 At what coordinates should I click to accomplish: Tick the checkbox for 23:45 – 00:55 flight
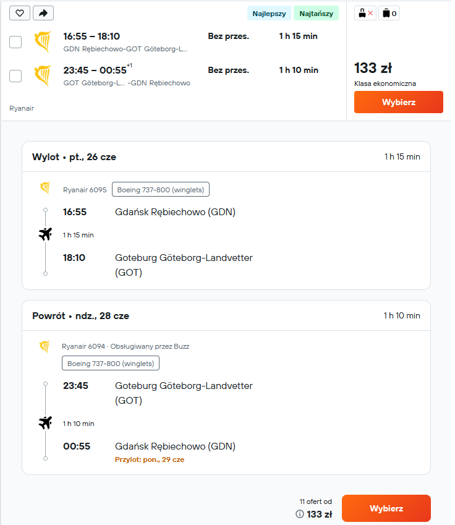pos(15,76)
